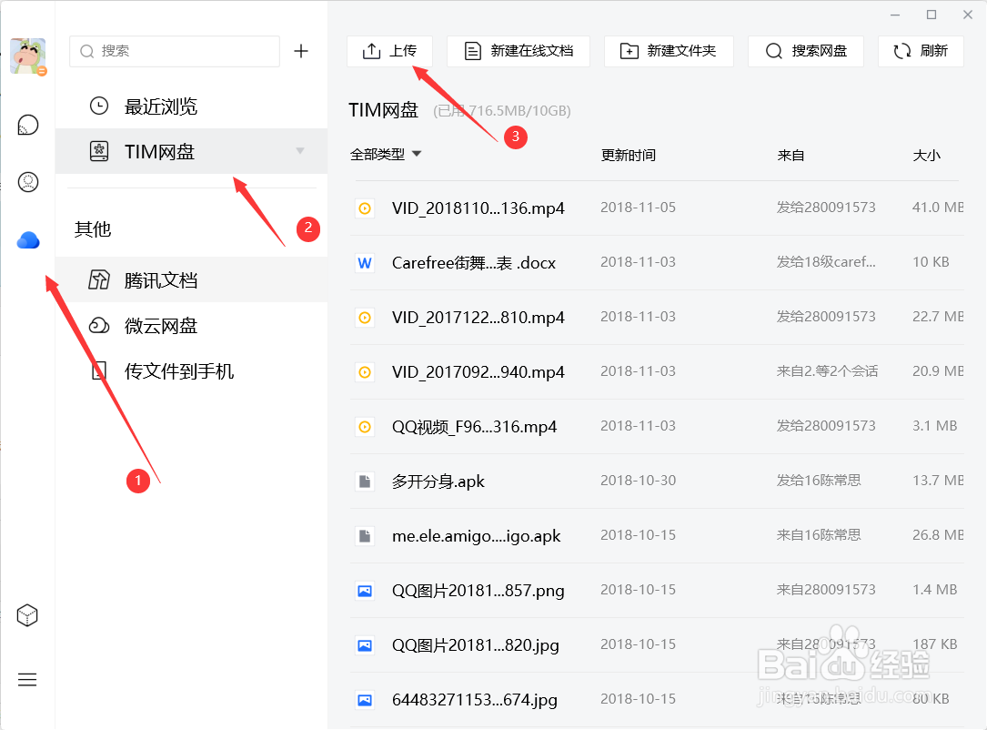Viewport: 987px width, 730px height.
Task: Click the 微云网盘 cloud icon
Action: click(x=99, y=326)
